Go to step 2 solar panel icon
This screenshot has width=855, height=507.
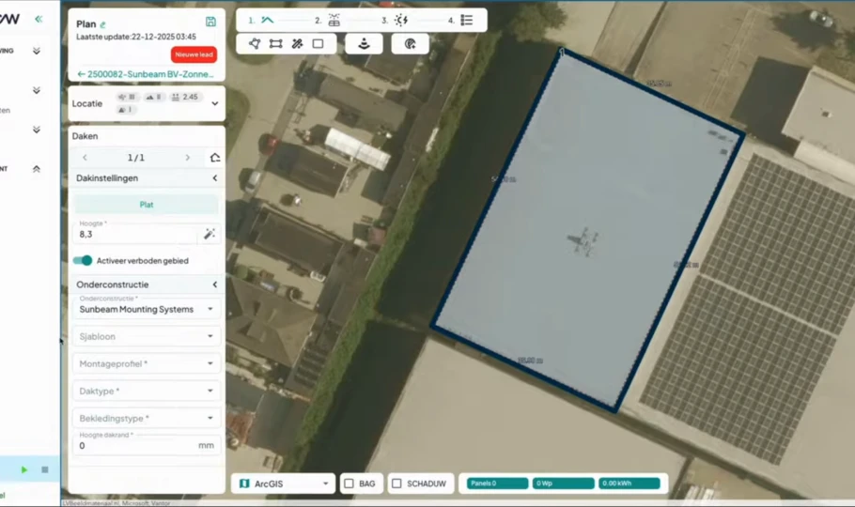(334, 20)
